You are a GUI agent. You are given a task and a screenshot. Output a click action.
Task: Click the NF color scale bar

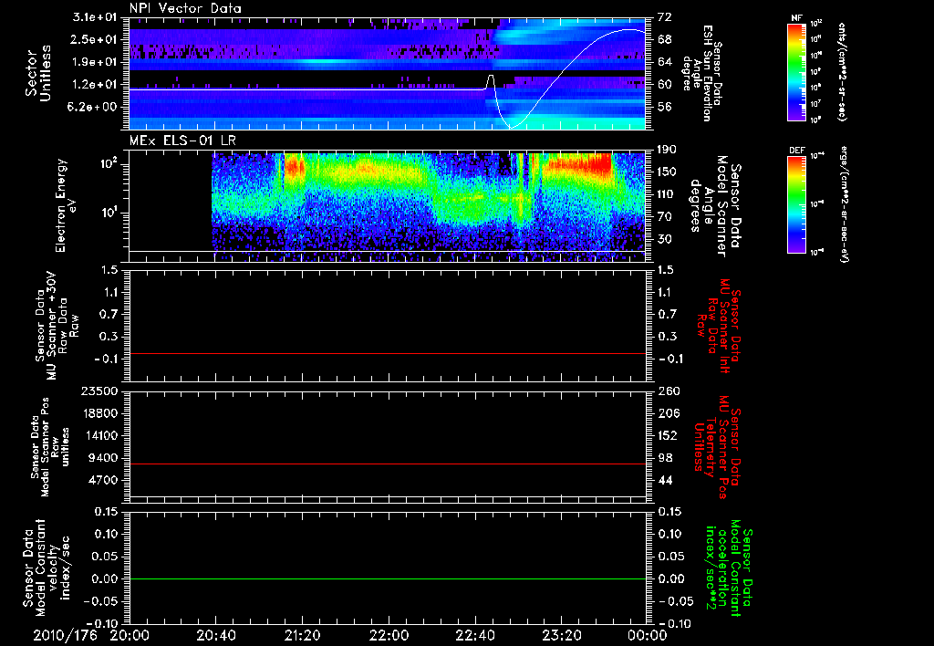[x=796, y=71]
